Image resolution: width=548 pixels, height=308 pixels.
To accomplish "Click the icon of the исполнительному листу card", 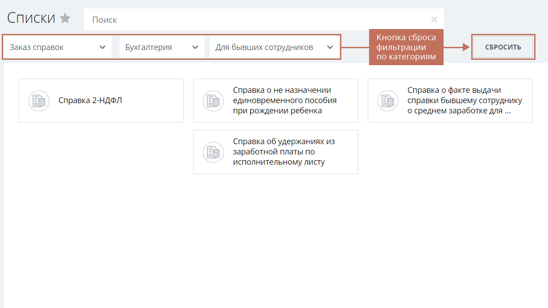I will click(213, 152).
